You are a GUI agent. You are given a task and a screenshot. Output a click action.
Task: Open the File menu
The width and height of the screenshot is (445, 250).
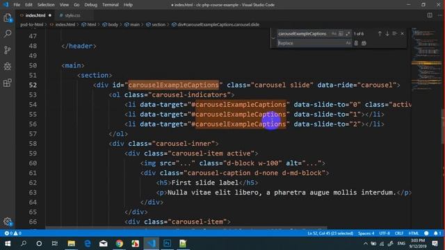coord(17,5)
